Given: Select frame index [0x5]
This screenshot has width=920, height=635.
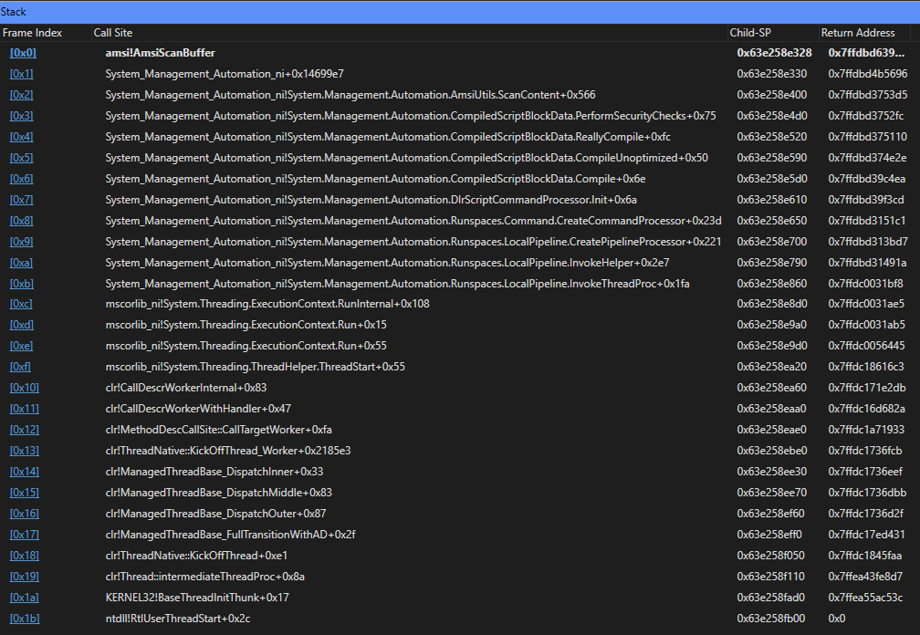Looking at the screenshot, I should pos(20,158).
